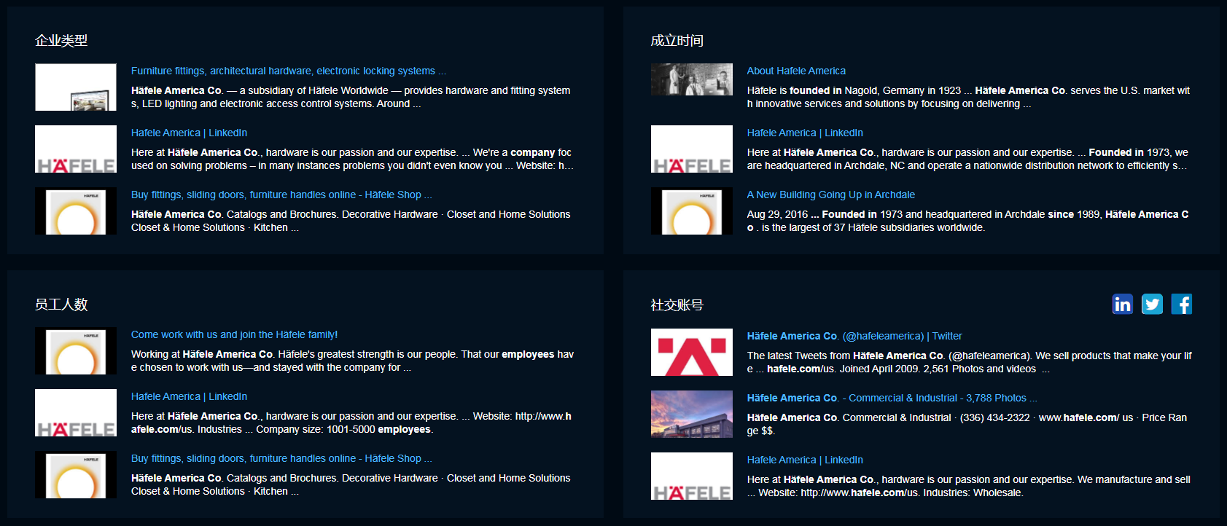Click HÄFELE logo thumbnail under 员工人数

(76, 412)
